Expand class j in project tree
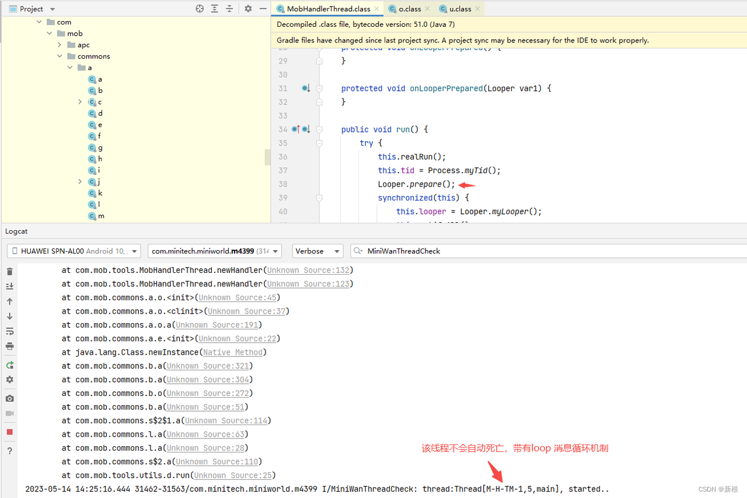 click(x=81, y=182)
